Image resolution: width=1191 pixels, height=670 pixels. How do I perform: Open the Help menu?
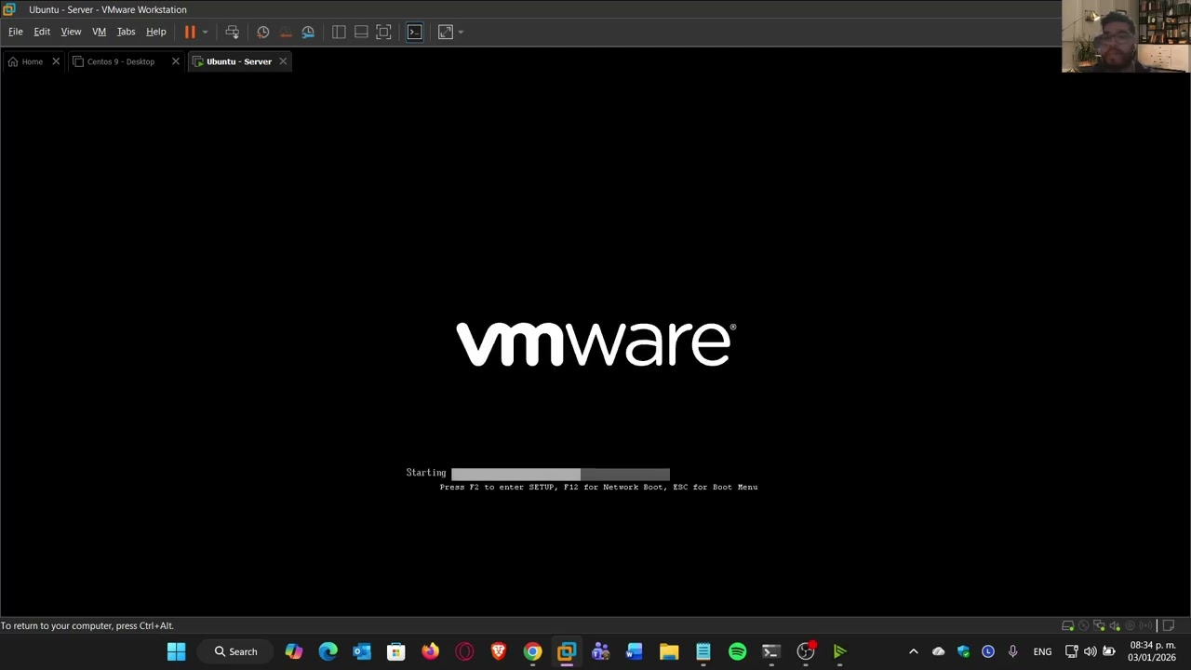pos(155,32)
